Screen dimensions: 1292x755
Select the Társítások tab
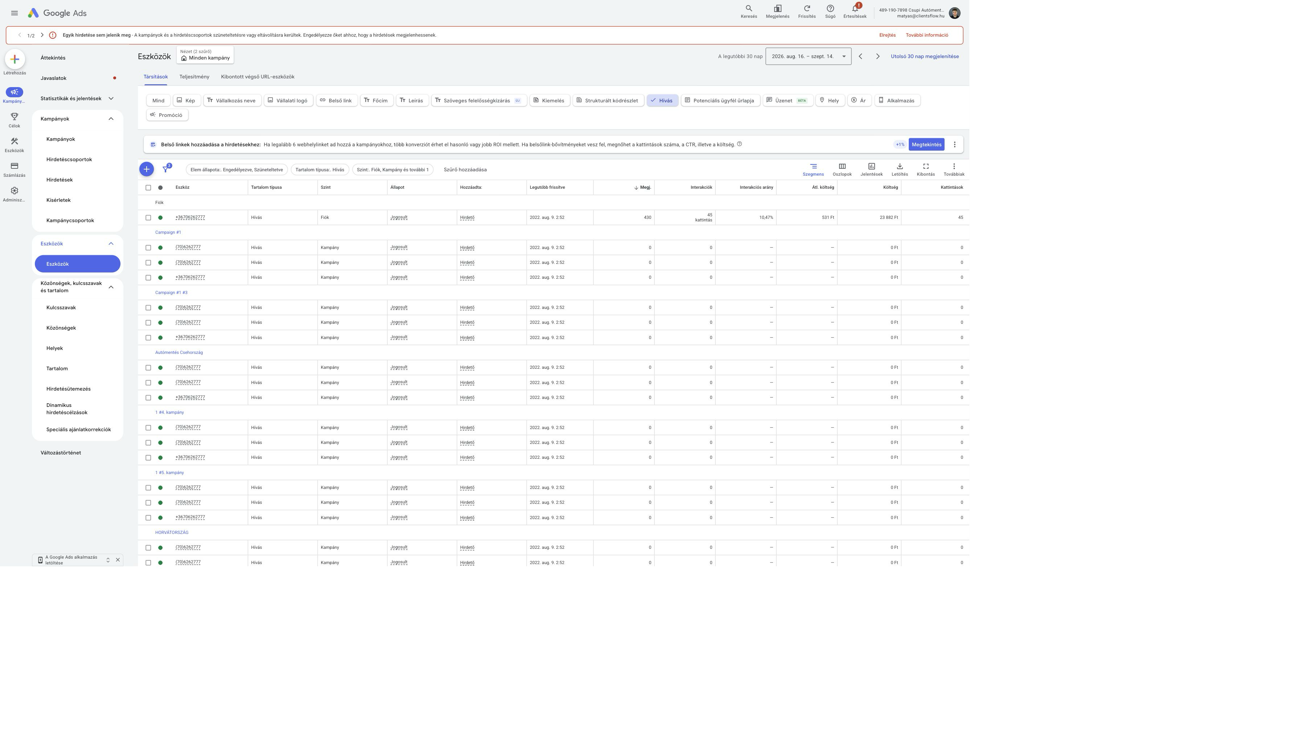(x=155, y=77)
